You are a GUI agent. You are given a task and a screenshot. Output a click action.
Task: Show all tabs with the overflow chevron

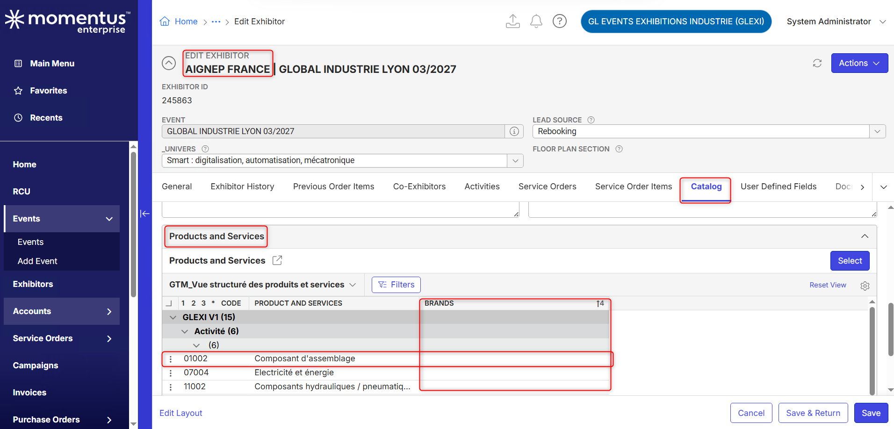[x=884, y=187]
